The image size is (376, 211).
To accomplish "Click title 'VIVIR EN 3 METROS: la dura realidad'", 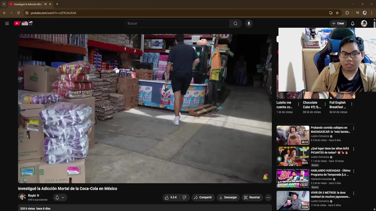I will (x=330, y=195).
